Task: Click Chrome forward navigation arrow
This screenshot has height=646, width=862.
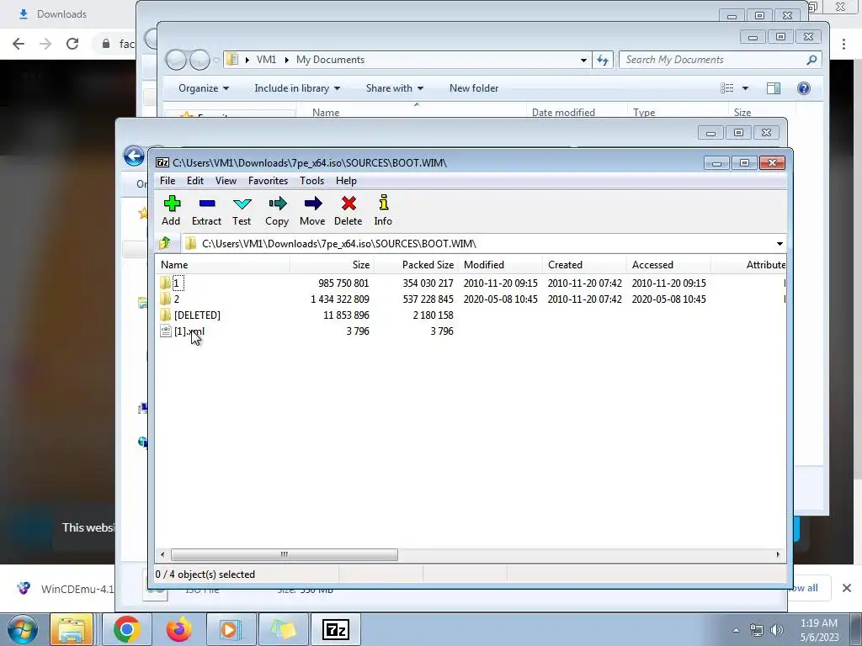Action: [45, 44]
